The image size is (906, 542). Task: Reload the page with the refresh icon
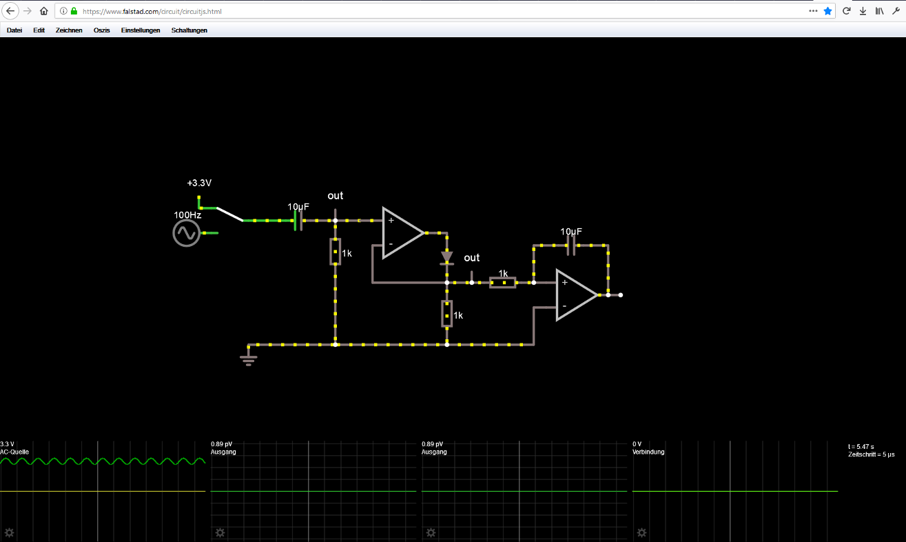[847, 11]
